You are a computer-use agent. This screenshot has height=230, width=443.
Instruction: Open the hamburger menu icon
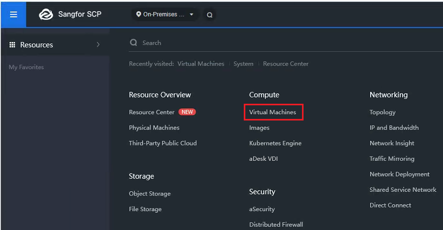tap(14, 14)
